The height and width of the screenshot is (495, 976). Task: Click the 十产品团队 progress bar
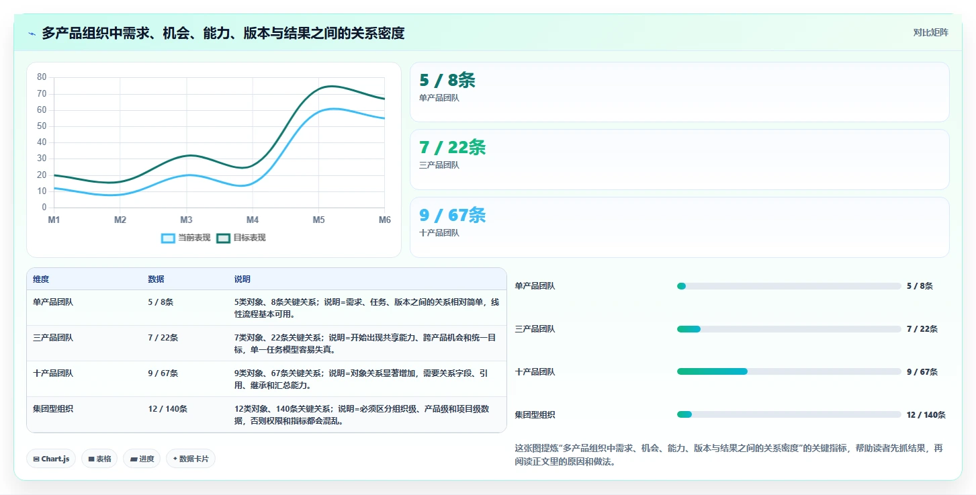pyautogui.click(x=789, y=371)
